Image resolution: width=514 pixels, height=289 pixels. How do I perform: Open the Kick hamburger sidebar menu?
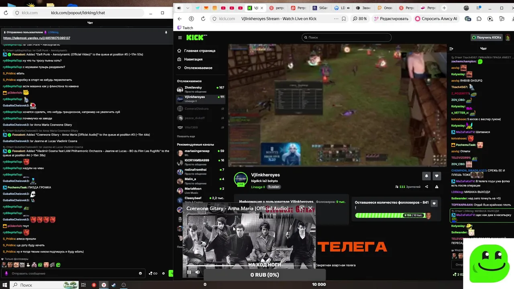click(180, 37)
